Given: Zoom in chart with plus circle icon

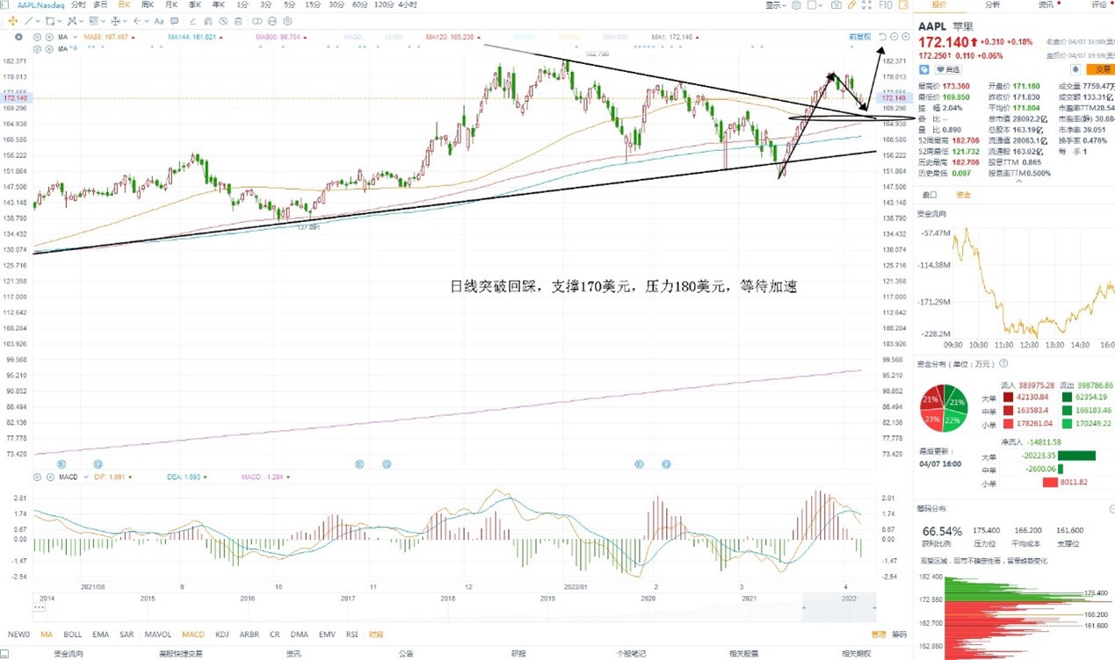Looking at the screenshot, I should coord(906,37).
